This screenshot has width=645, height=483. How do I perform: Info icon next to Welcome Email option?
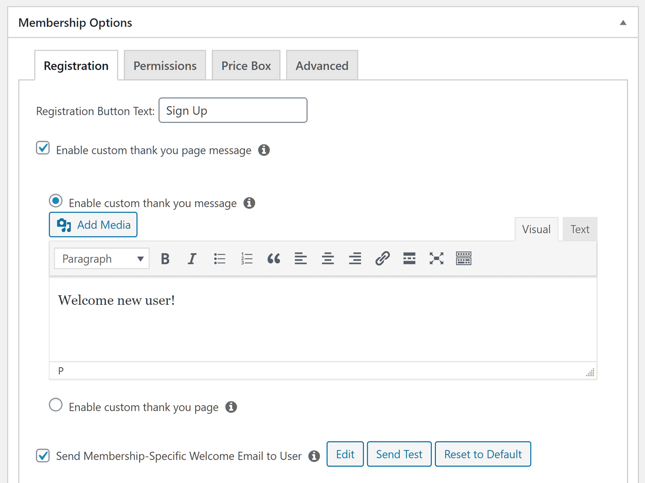click(x=314, y=456)
